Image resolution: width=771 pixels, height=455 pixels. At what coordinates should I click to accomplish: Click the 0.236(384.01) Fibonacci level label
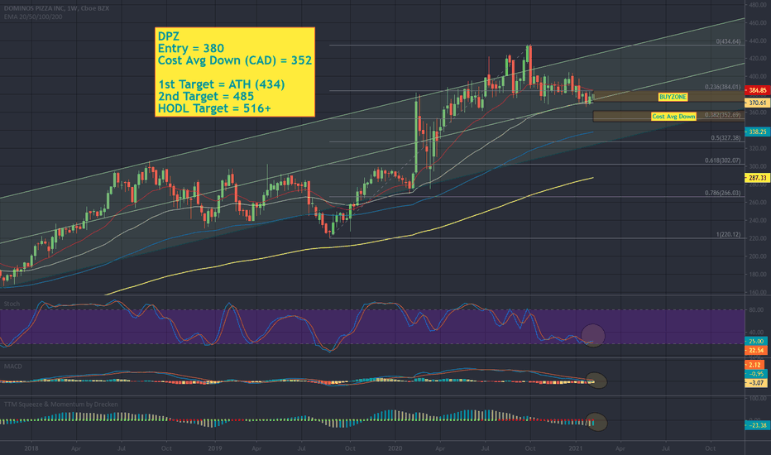pos(723,87)
